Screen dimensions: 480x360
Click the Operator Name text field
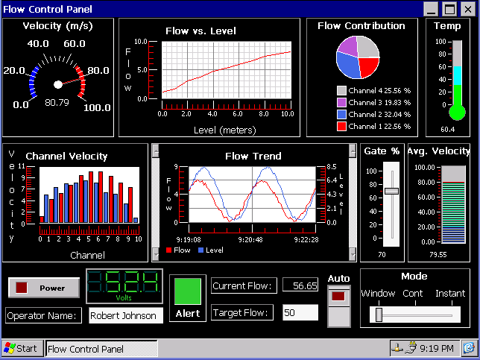tap(125, 315)
